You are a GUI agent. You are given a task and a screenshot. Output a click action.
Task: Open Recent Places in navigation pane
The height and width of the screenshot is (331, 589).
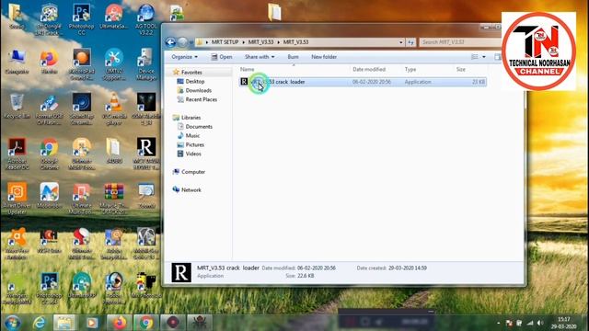tap(201, 99)
